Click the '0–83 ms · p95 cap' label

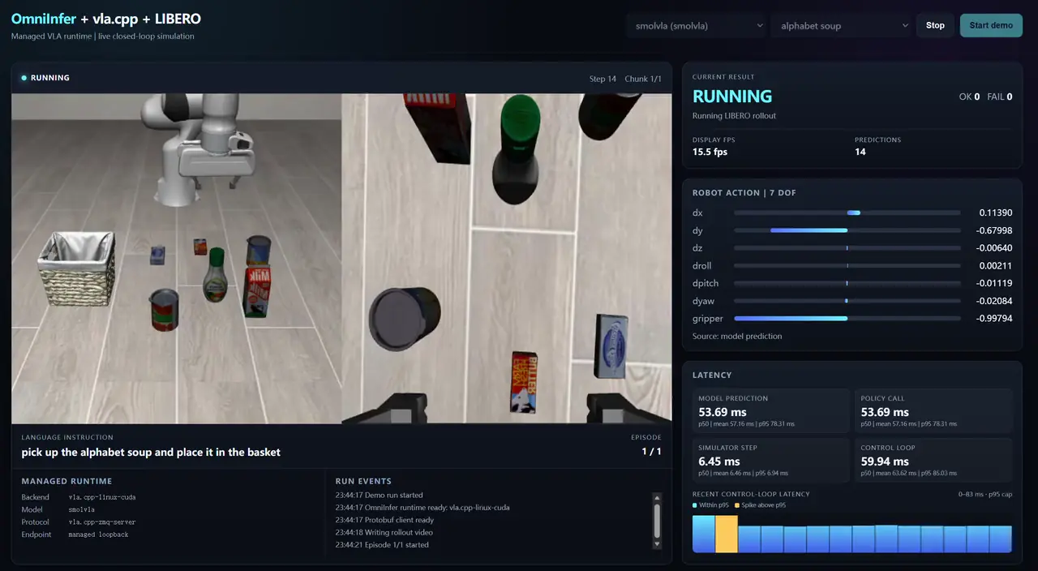pyautogui.click(x=985, y=494)
